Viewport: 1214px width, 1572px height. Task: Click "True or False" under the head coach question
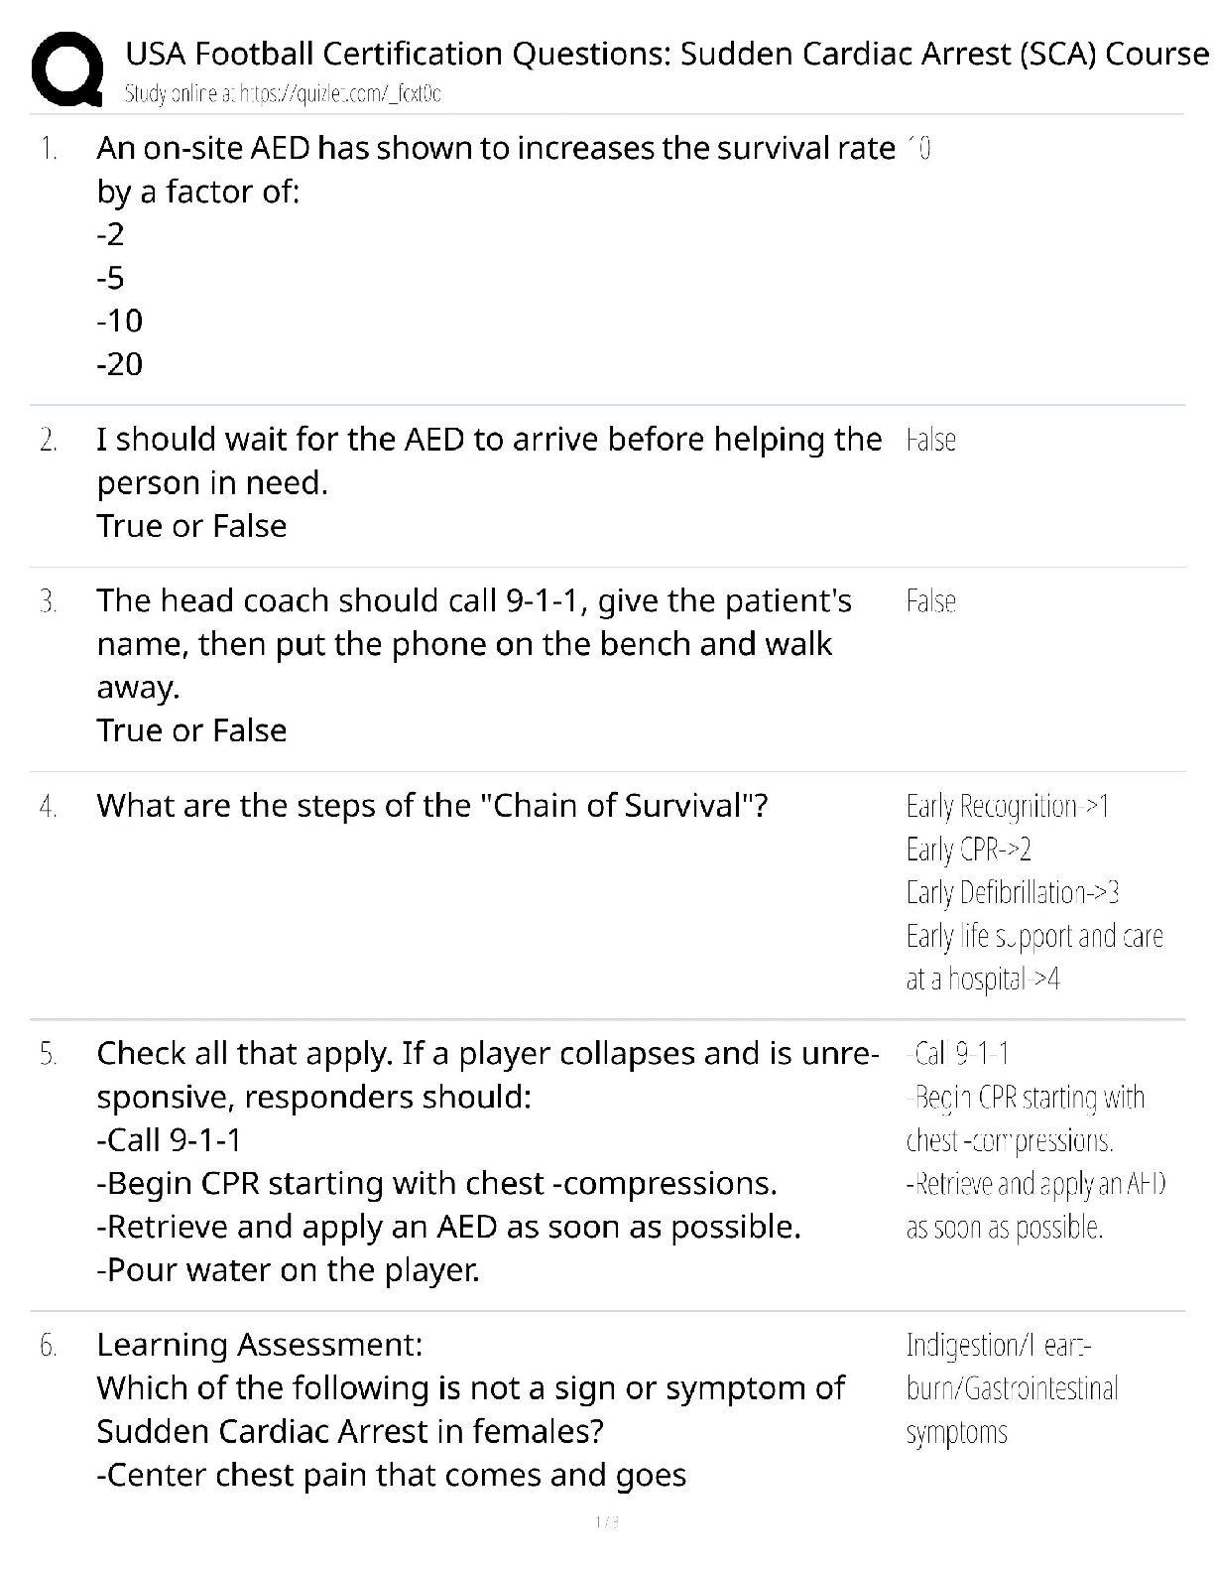(191, 730)
